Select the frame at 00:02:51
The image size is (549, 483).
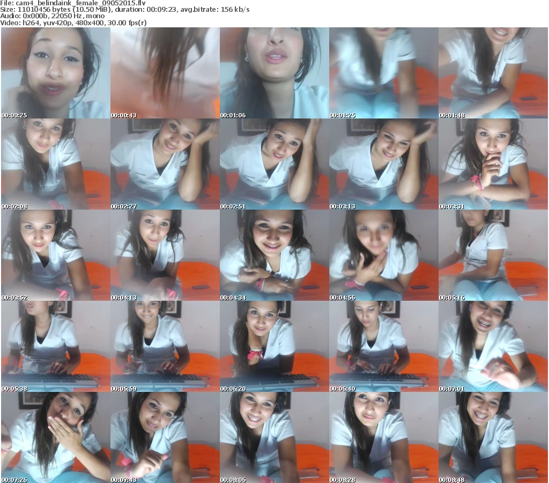tap(274, 164)
